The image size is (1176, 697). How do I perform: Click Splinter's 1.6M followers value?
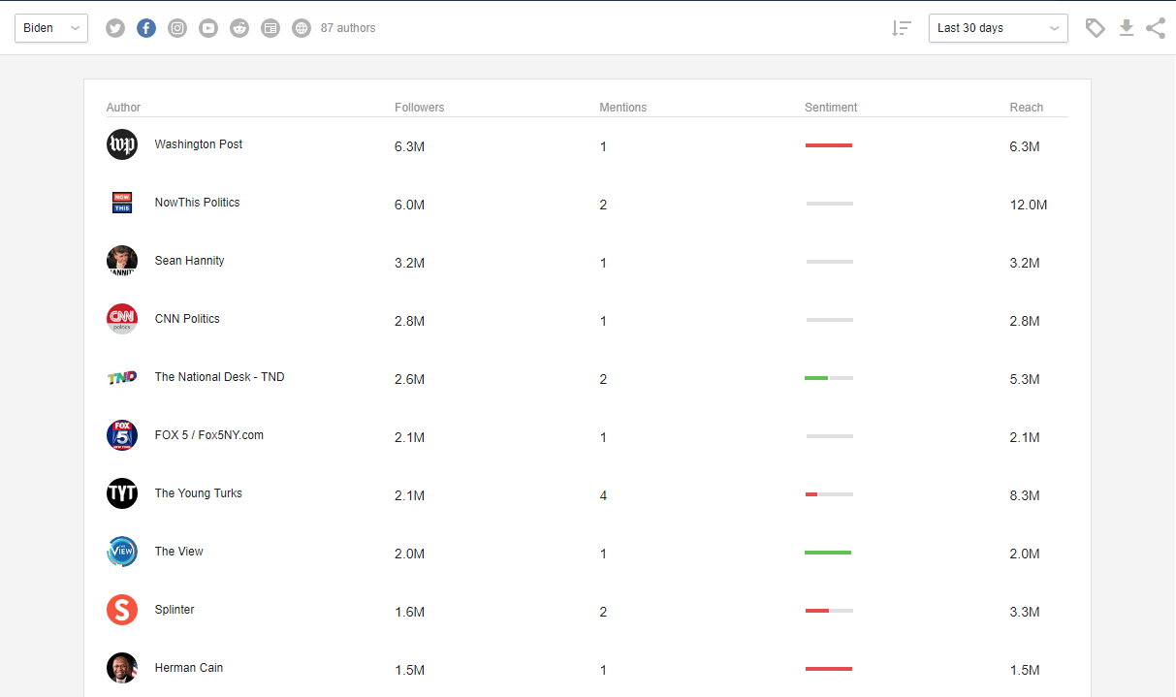(x=410, y=612)
